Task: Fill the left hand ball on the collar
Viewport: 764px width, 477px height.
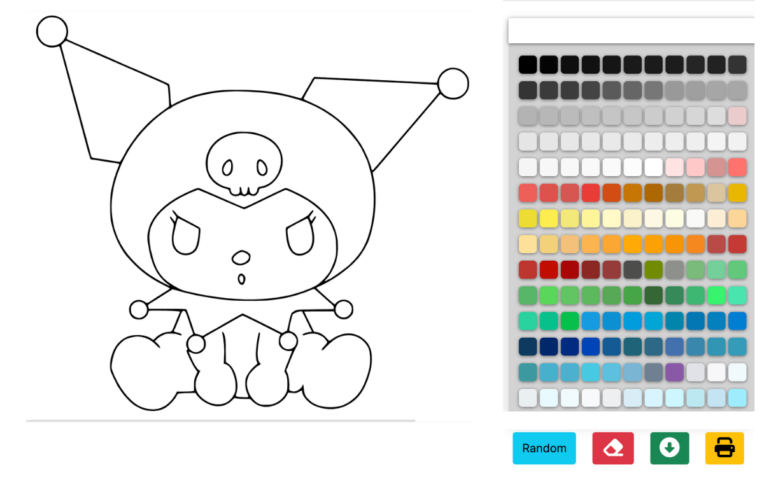Action: click(x=196, y=344)
